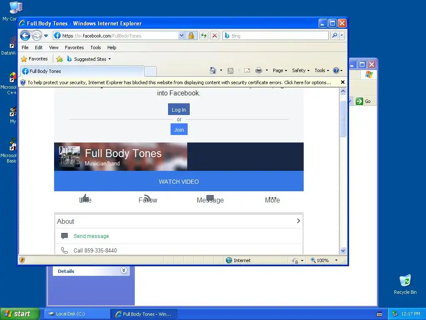Open the Tools menu in menu bar
The image size is (426, 320).
(x=96, y=47)
